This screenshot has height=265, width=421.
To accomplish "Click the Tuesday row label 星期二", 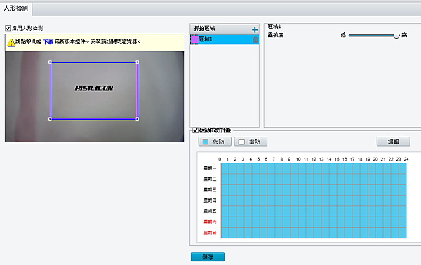I will tap(210, 179).
